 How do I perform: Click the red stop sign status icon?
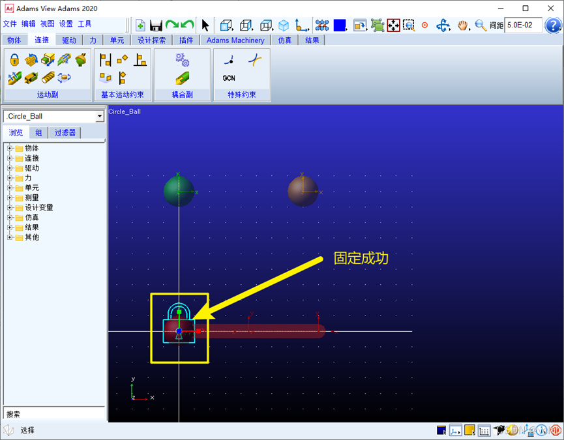pyautogui.click(x=556, y=430)
